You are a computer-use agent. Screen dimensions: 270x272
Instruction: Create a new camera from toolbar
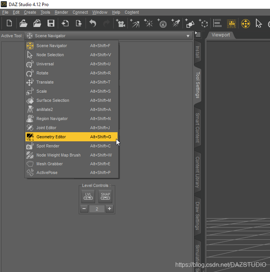point(121,23)
